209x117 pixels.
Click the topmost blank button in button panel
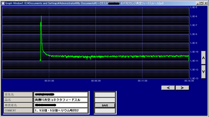105,94
